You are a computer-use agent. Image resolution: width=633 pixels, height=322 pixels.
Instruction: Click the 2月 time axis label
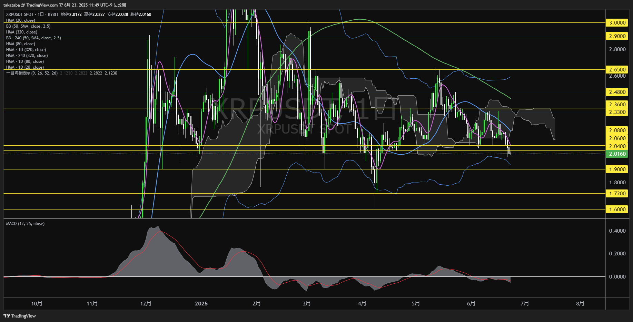(257, 304)
